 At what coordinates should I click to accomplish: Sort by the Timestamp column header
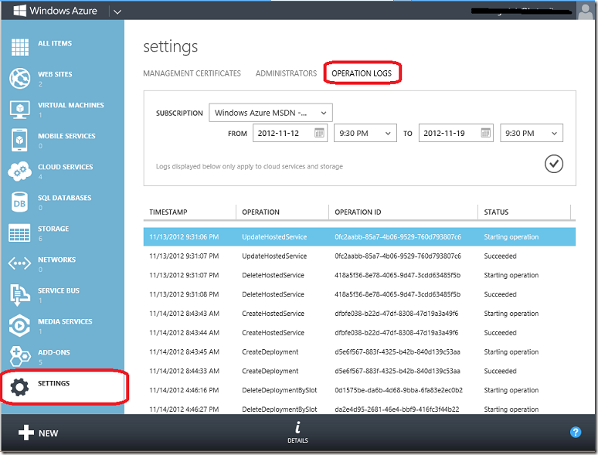point(168,212)
